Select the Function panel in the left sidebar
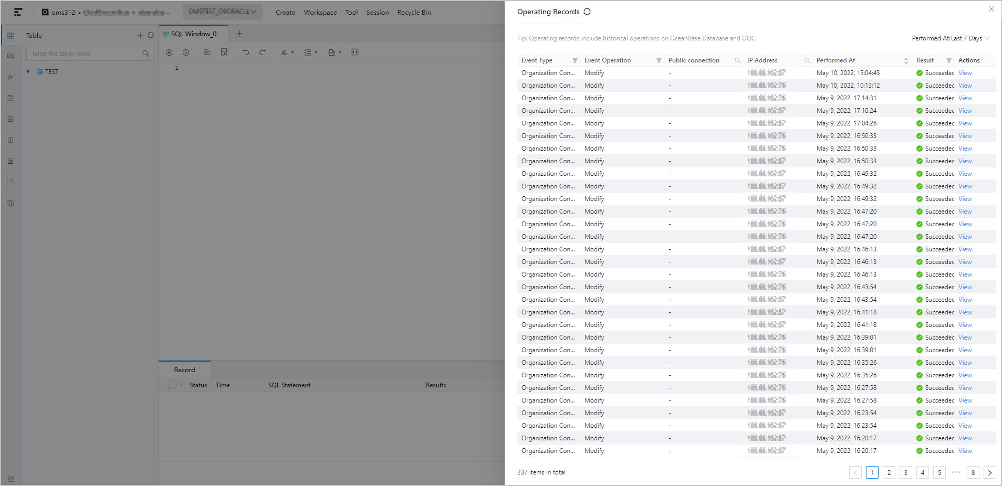 10,77
